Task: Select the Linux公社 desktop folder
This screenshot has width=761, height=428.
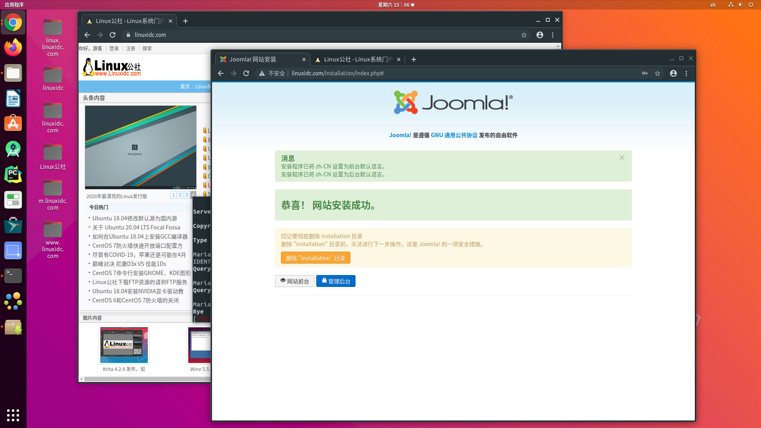Action: point(53,157)
